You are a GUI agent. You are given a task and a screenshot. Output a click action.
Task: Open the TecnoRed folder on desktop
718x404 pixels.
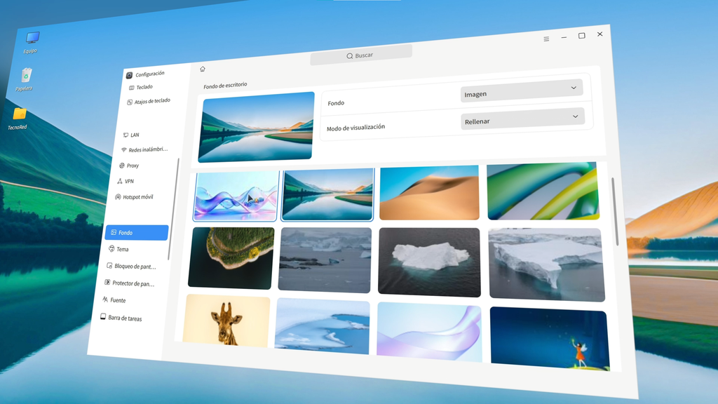coord(18,119)
